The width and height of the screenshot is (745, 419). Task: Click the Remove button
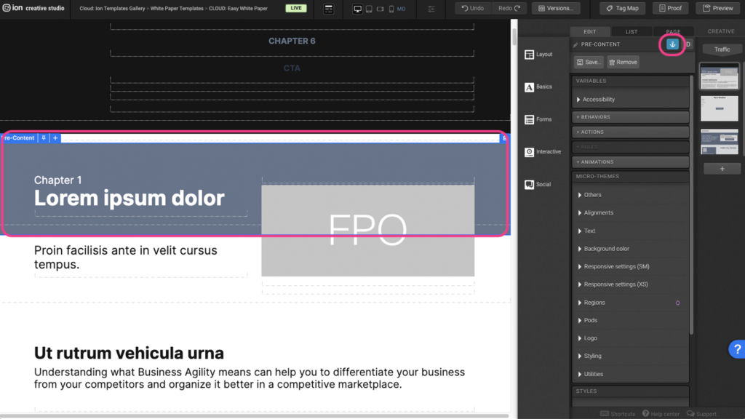pos(623,63)
